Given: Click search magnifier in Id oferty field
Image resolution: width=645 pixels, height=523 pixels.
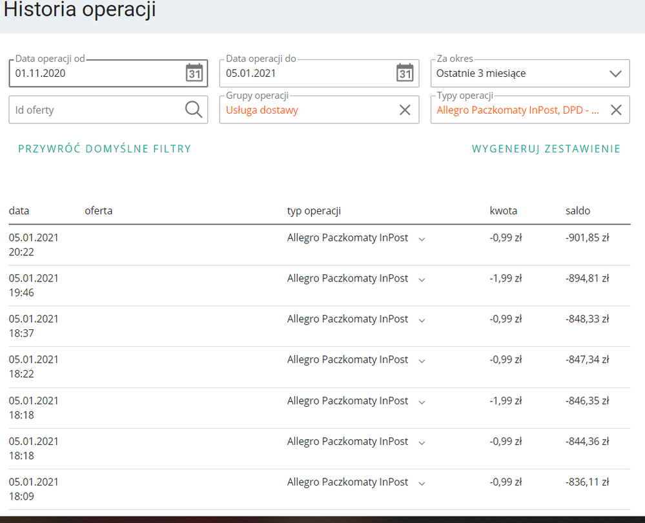Looking at the screenshot, I should (x=194, y=110).
